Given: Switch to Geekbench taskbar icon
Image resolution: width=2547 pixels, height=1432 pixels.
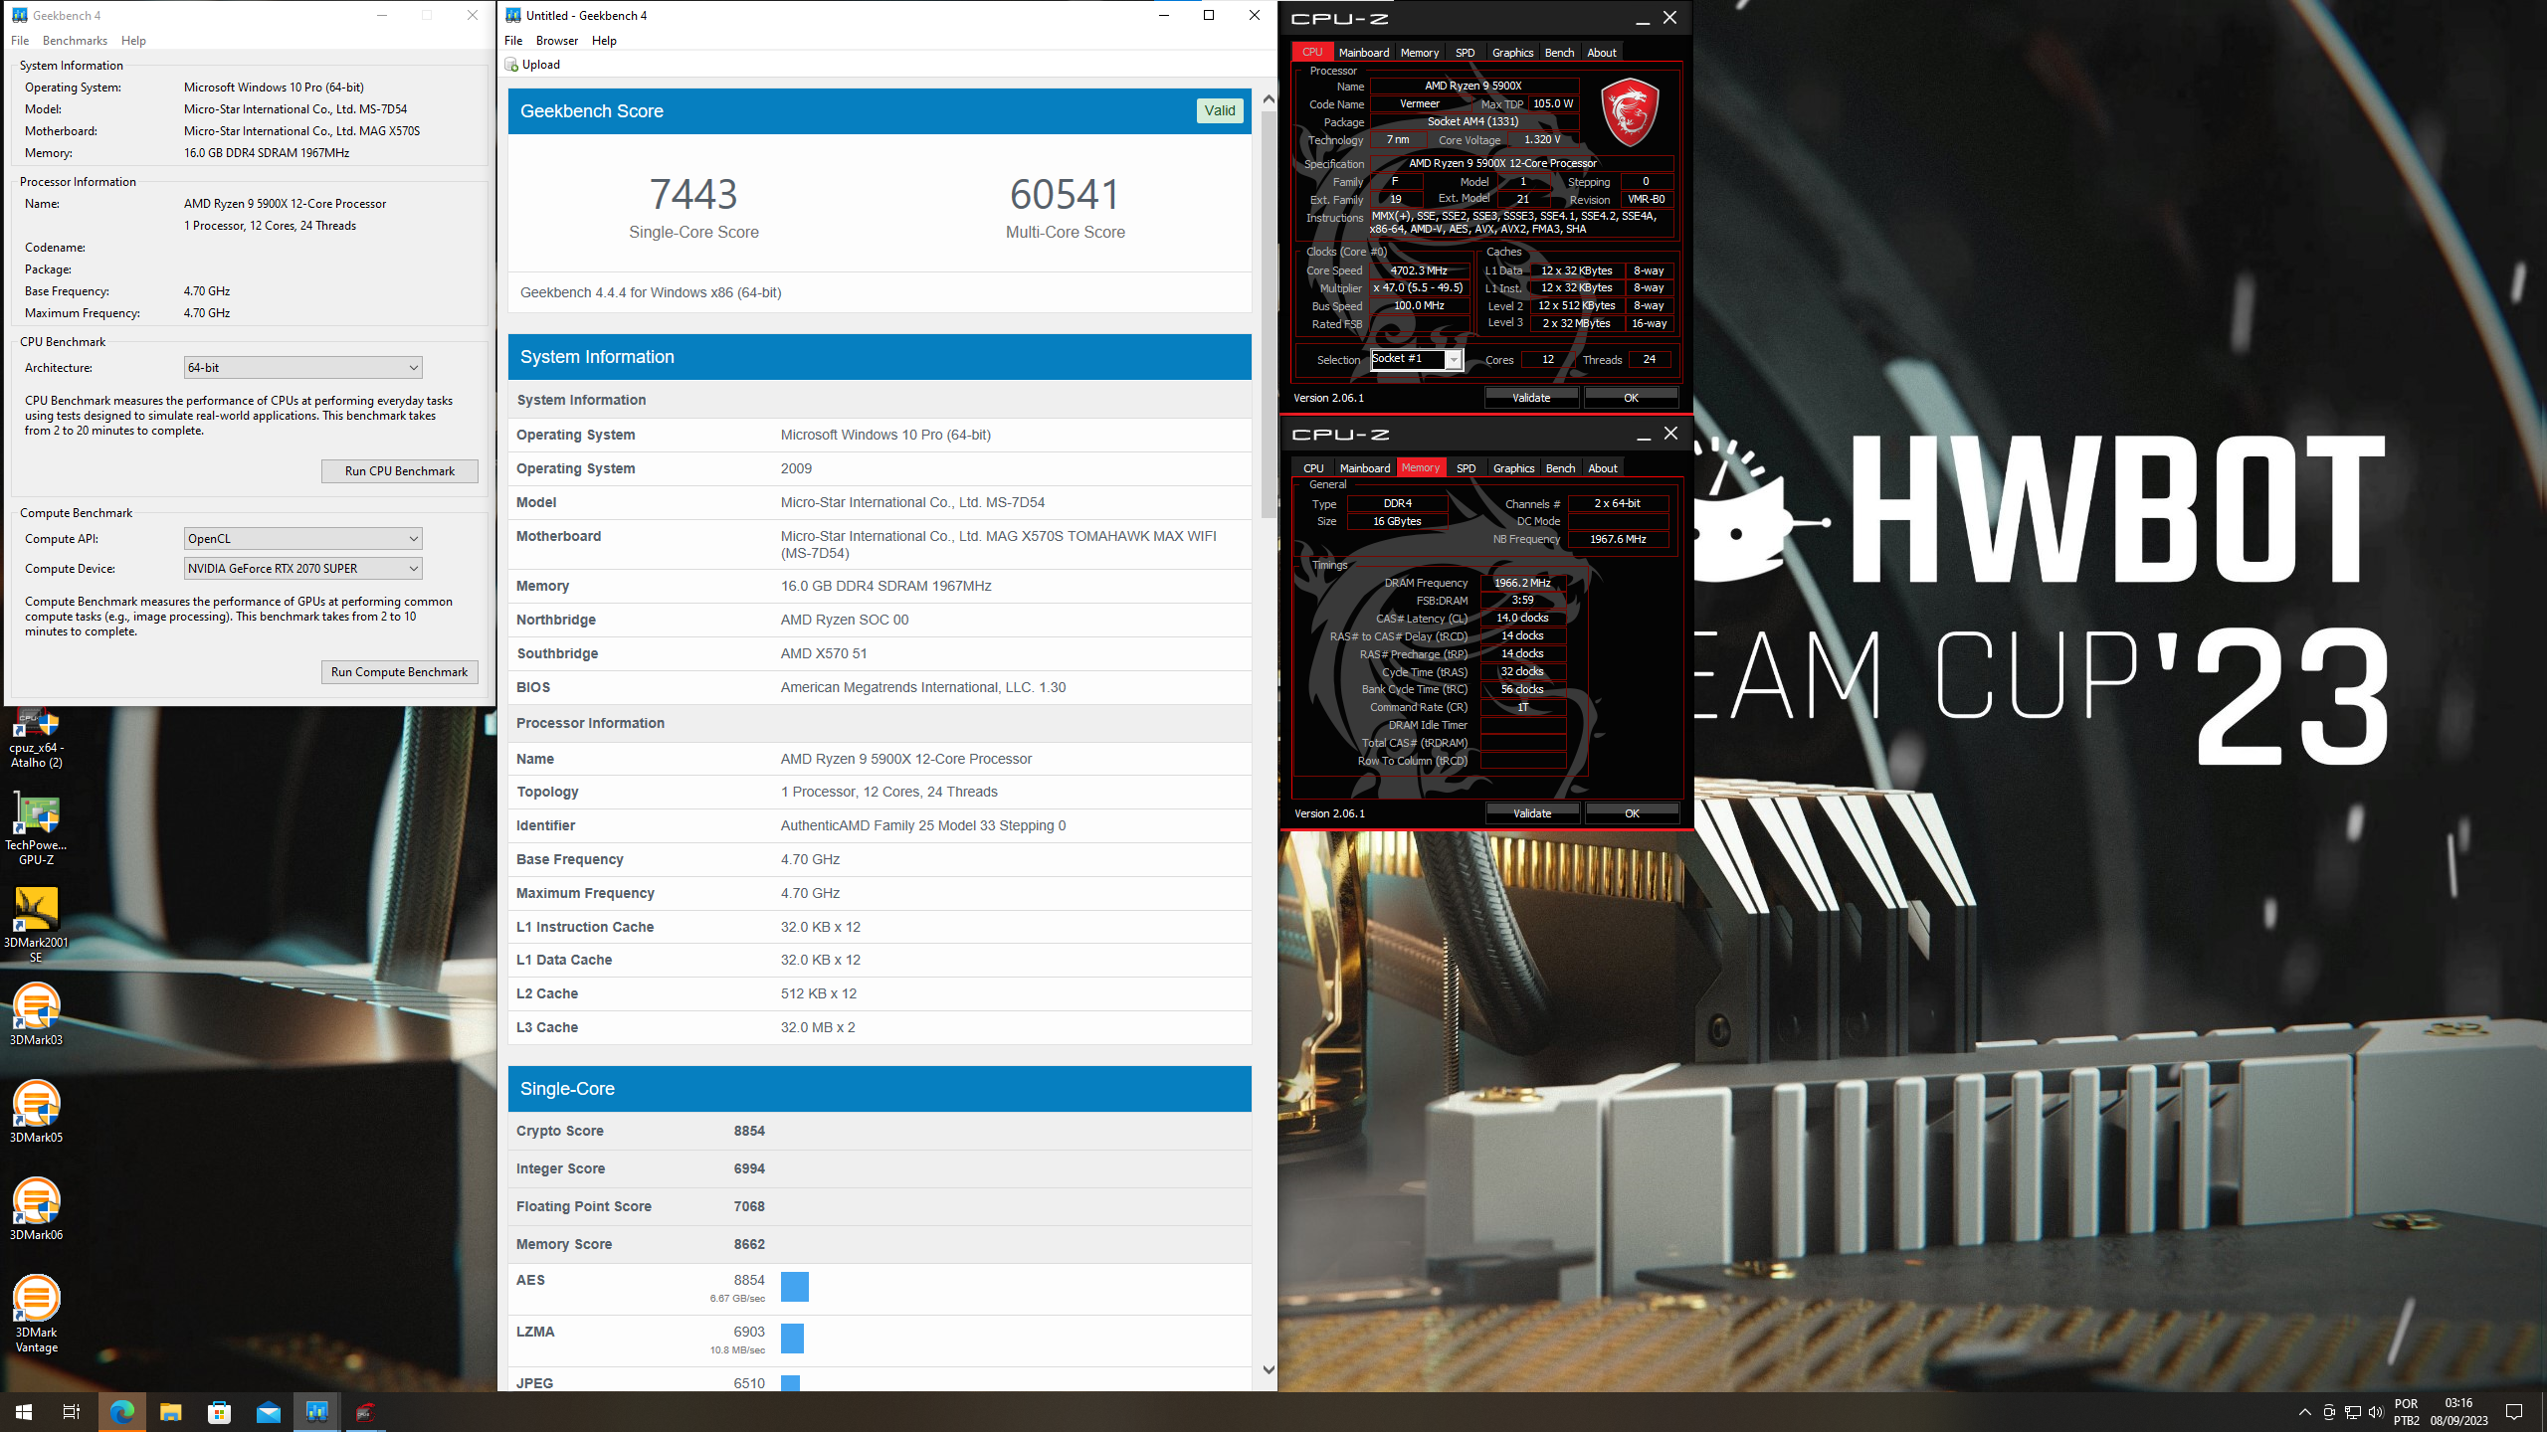Looking at the screenshot, I should pos(317,1412).
